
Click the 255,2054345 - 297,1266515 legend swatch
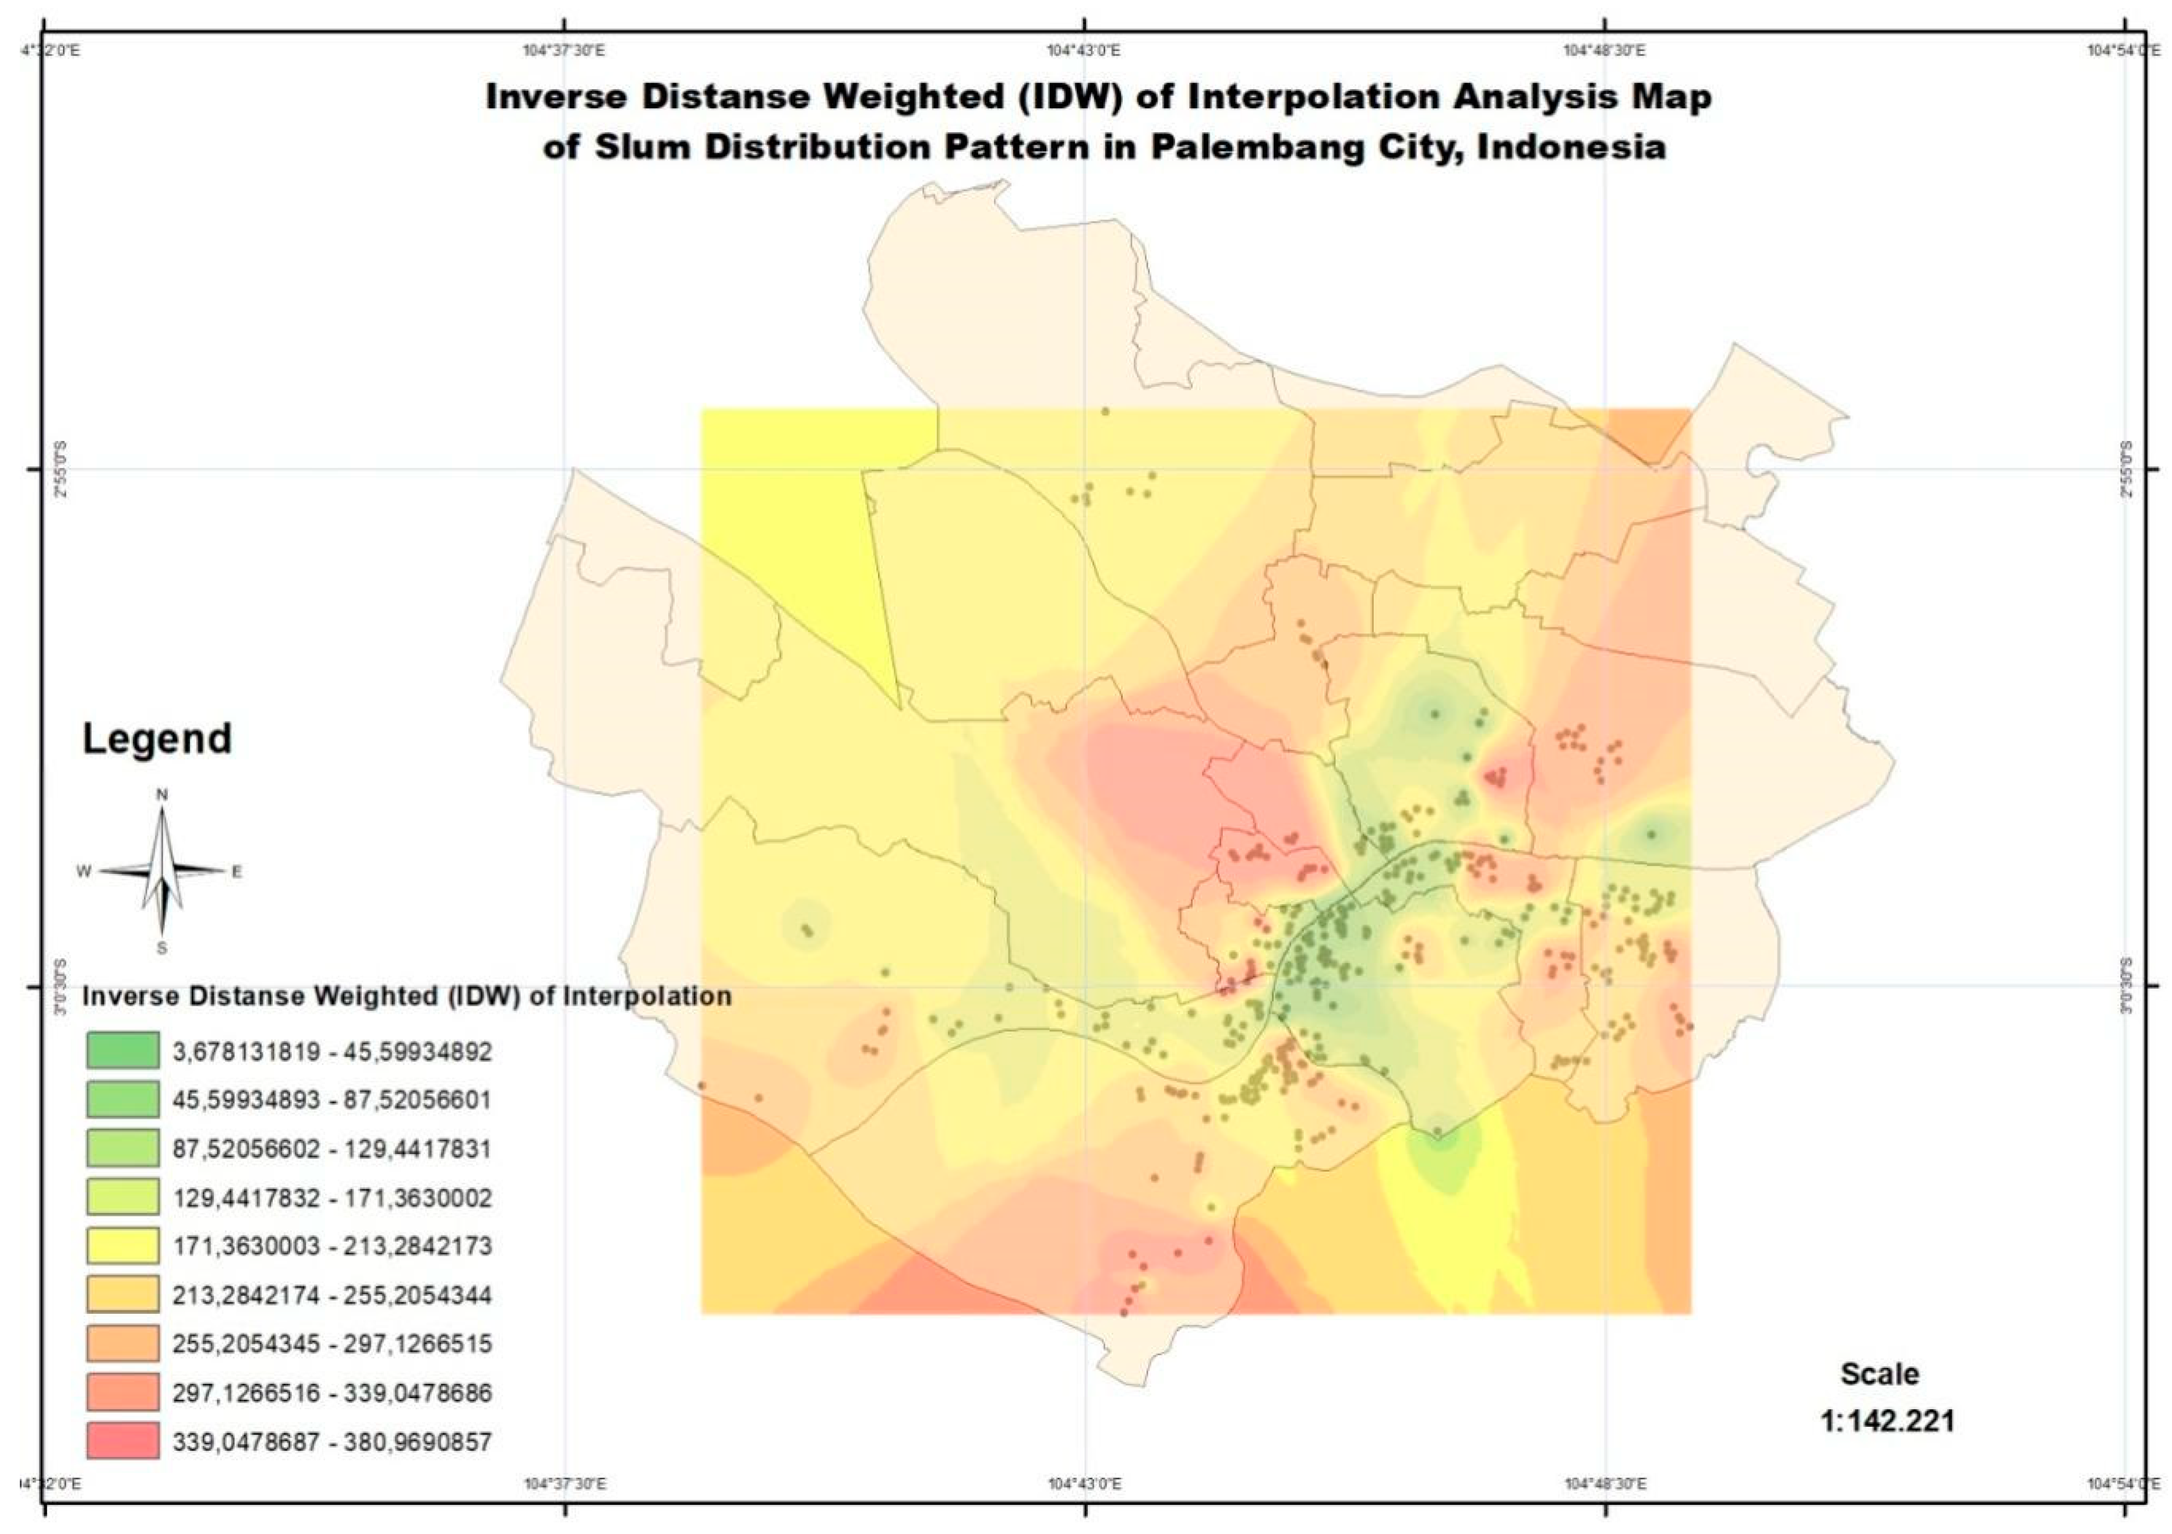[x=123, y=1344]
